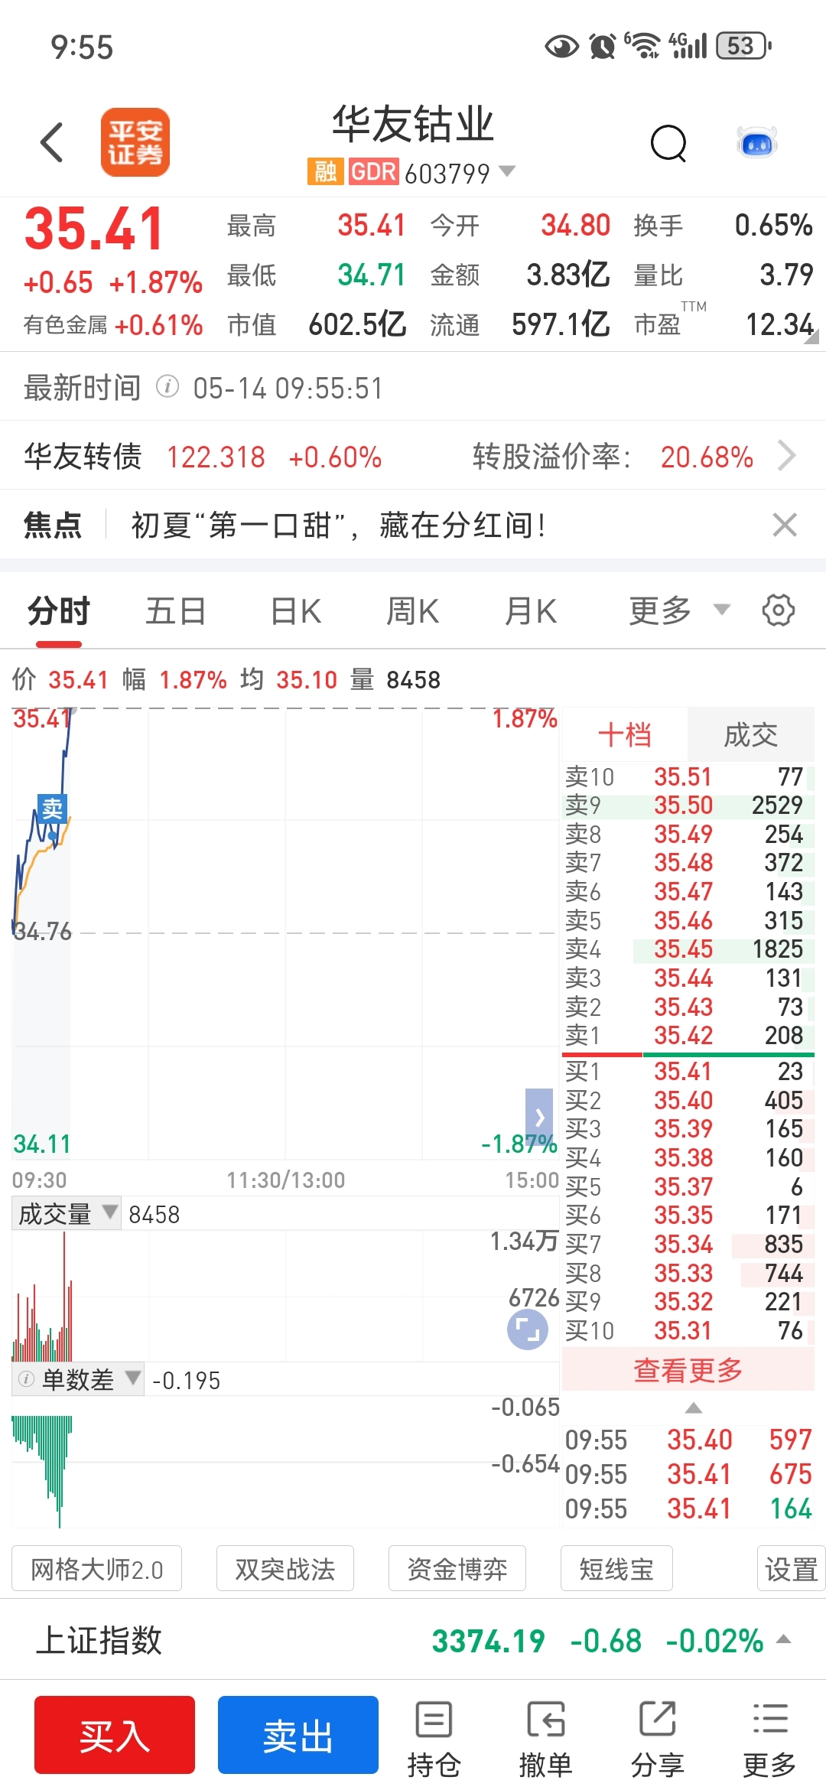Open 华友转债 details chevron

787,456
